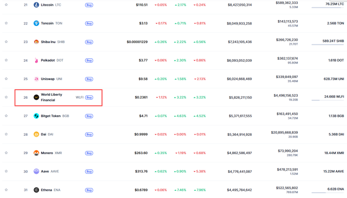Screen dimensions: 347x198
Task: Click Shiba Inu price $0.00001229
Action: coord(137,42)
